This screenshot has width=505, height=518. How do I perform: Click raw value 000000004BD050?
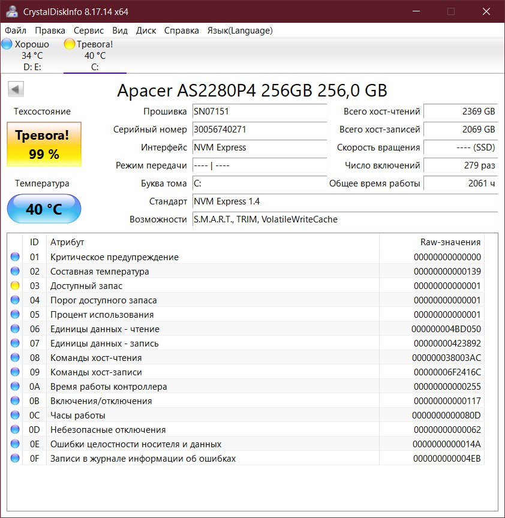pyautogui.click(x=446, y=329)
